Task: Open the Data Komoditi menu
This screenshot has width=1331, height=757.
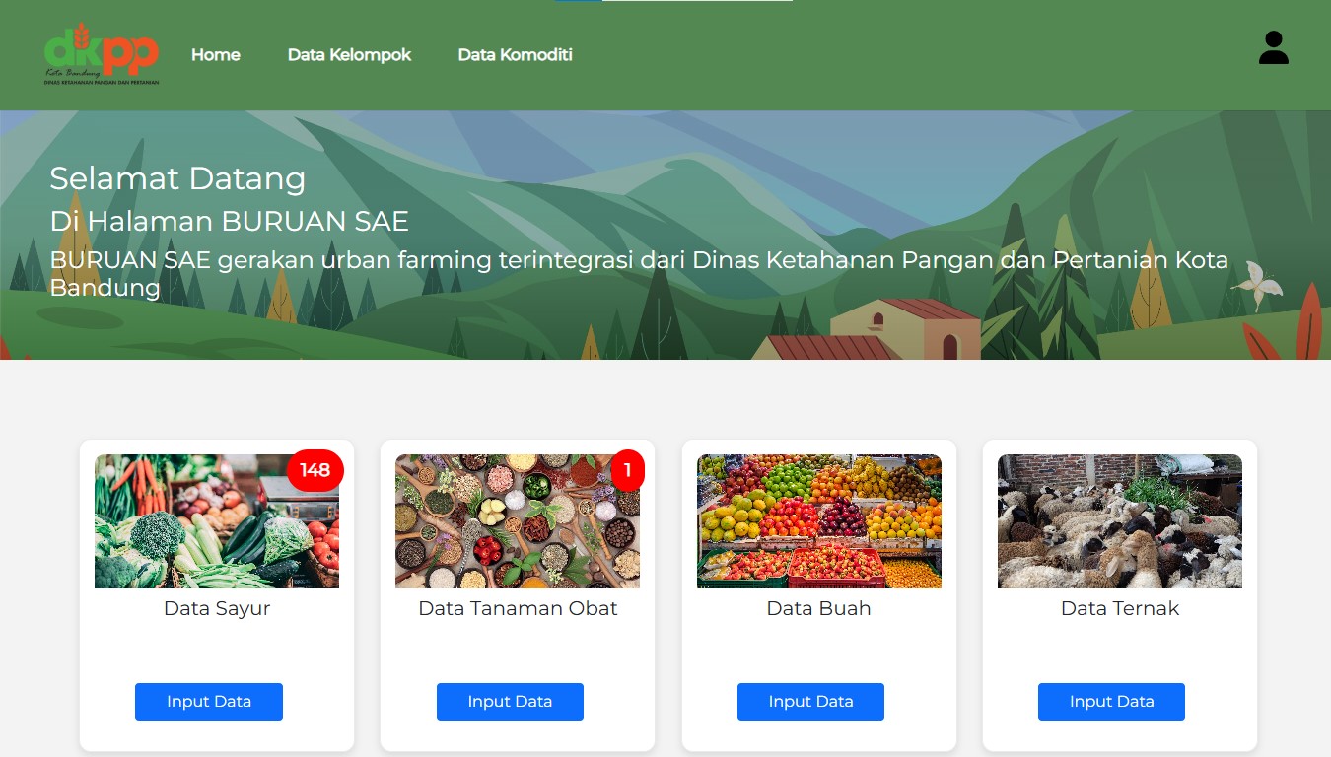Action: coord(515,55)
